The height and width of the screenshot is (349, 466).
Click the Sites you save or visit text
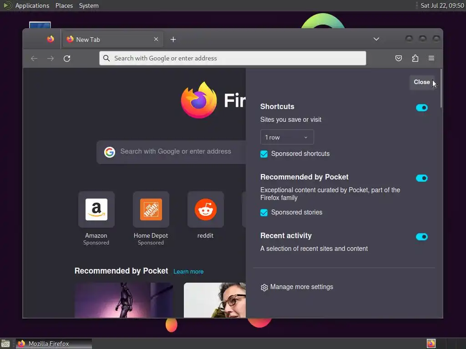click(291, 120)
